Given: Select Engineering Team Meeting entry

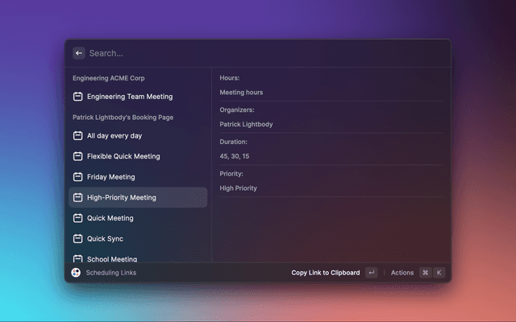Looking at the screenshot, I should (130, 97).
